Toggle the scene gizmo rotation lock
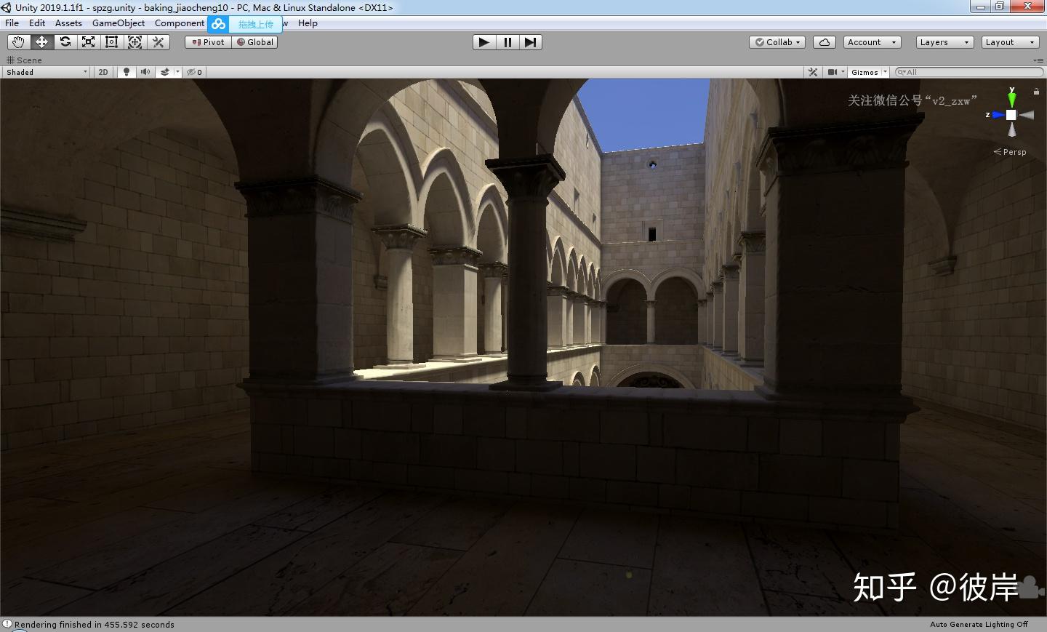 (1036, 92)
